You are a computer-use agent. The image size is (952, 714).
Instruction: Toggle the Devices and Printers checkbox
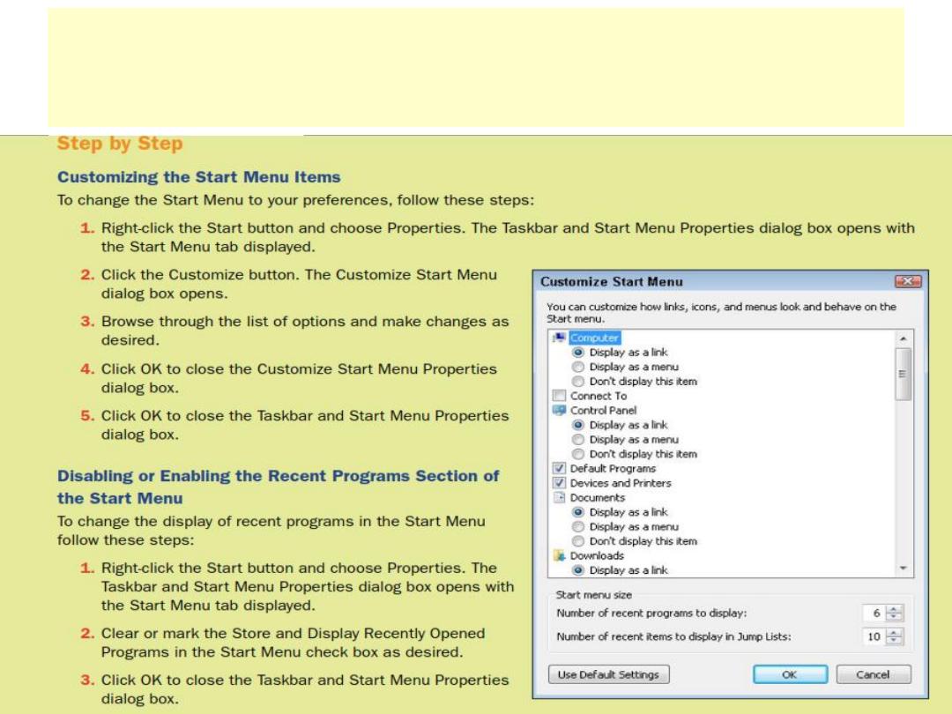coord(559,483)
